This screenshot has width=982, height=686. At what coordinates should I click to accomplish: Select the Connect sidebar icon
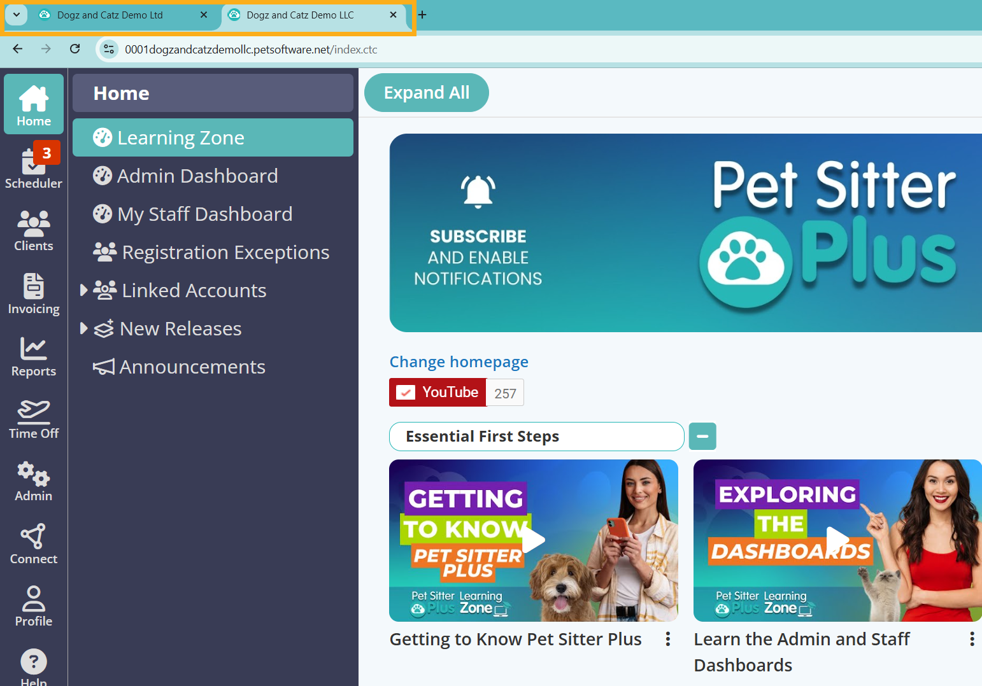coord(33,543)
